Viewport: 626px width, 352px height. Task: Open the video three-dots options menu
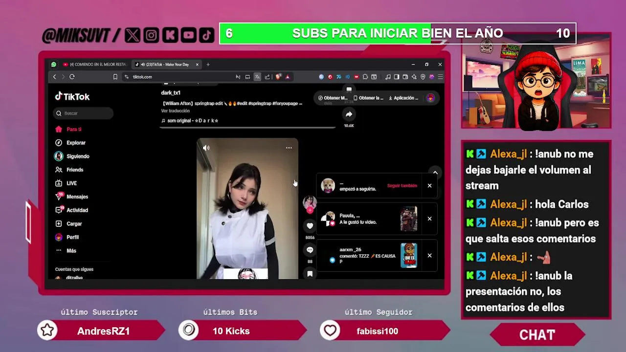pyautogui.click(x=289, y=148)
